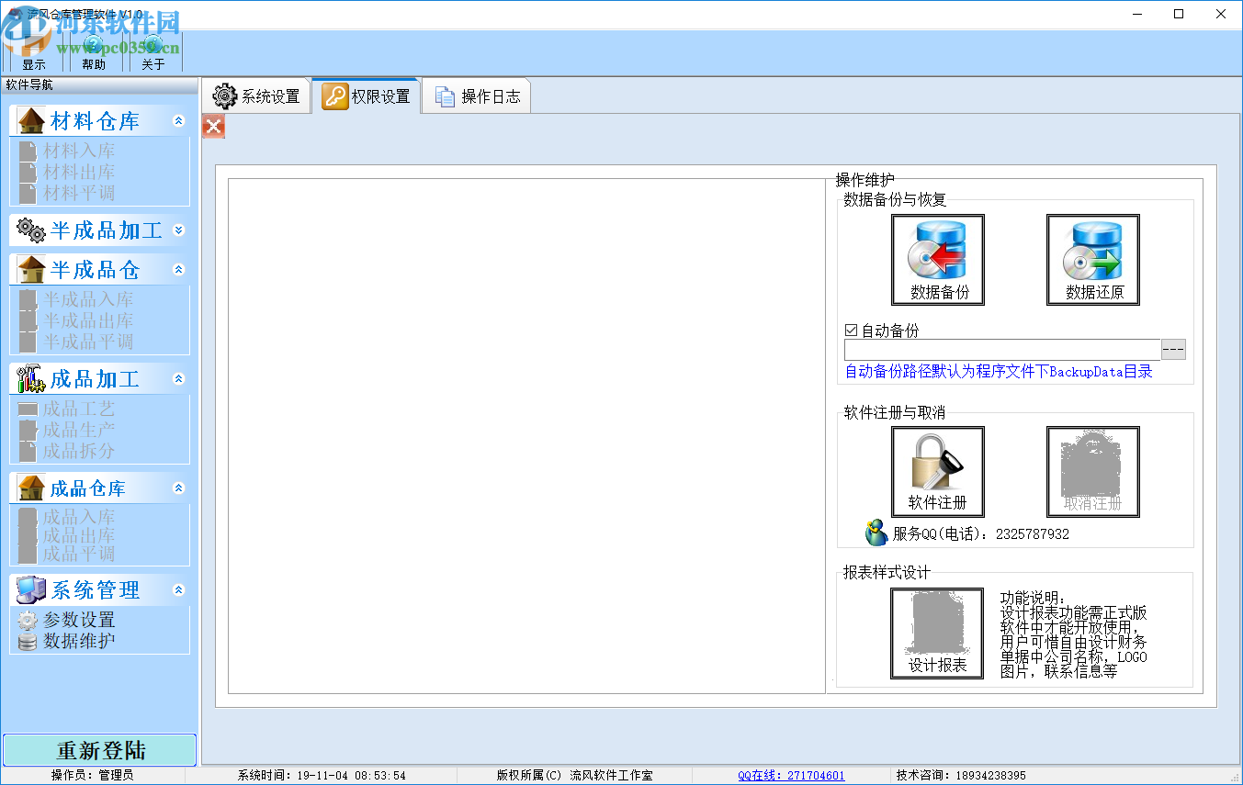Screen dimensions: 1243x785
Task: Toggle the 自动备份 checkbox
Action: pyautogui.click(x=851, y=330)
